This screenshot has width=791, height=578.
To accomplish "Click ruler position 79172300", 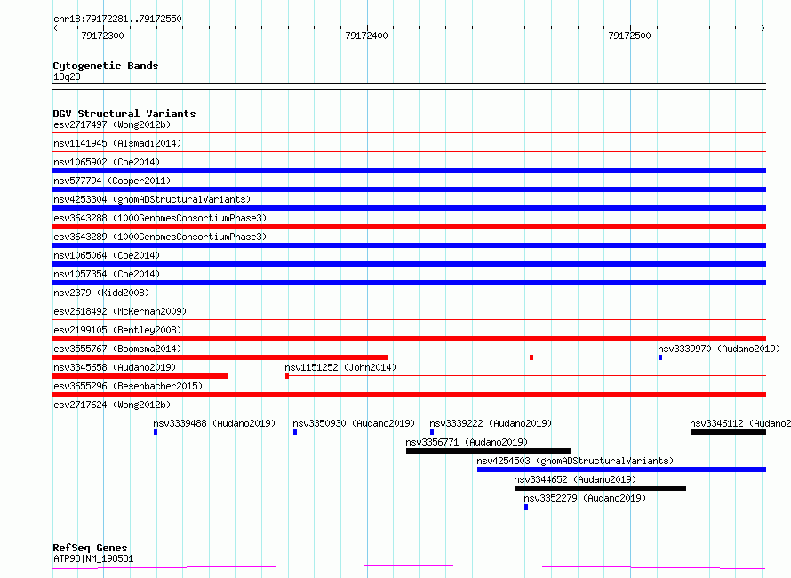I will tap(102, 36).
